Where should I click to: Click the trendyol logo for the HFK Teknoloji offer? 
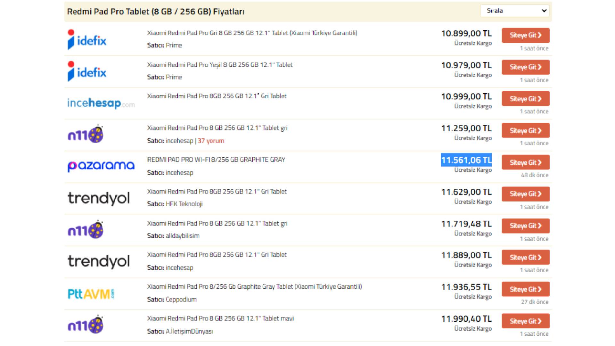click(x=99, y=198)
